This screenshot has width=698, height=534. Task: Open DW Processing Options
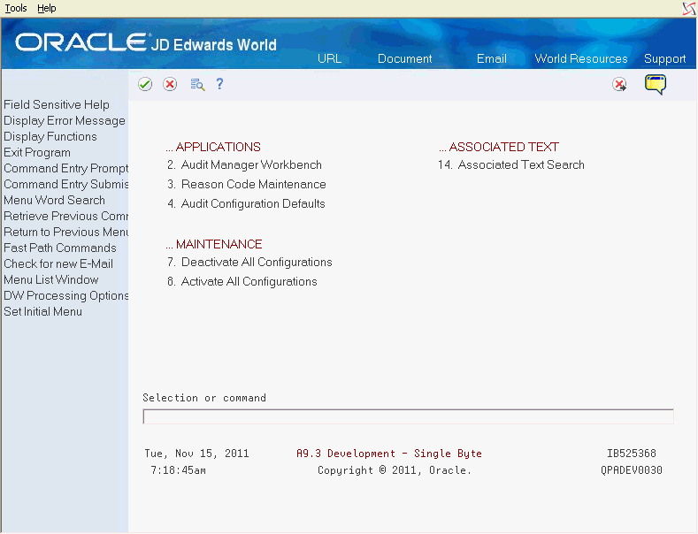pos(65,296)
